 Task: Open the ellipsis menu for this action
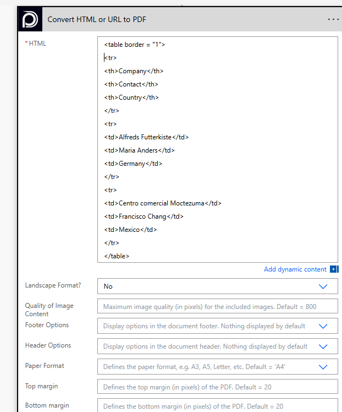(x=333, y=19)
